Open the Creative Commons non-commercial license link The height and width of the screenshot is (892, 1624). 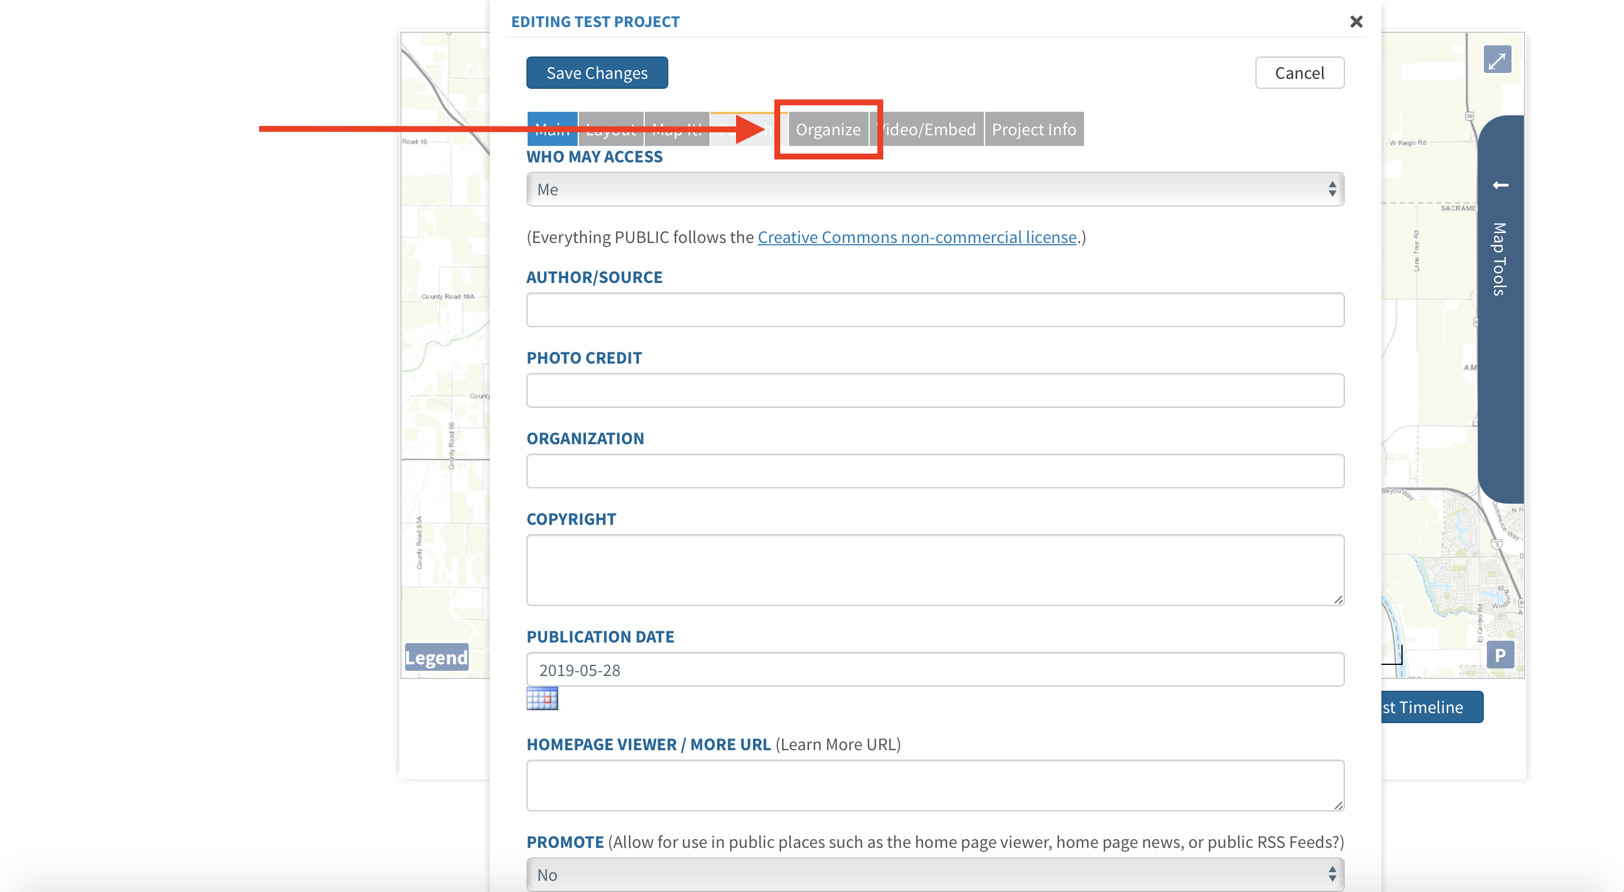[917, 238]
